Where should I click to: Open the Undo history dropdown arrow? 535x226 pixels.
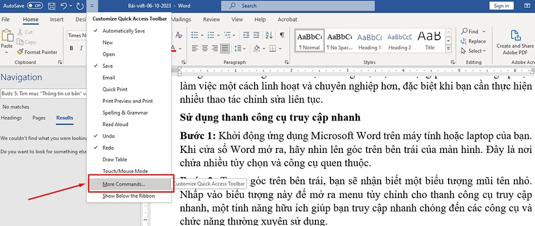click(x=71, y=6)
